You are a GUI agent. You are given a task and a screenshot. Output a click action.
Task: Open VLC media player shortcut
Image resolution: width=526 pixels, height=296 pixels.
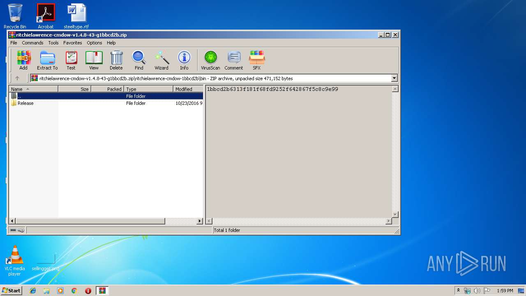pyautogui.click(x=15, y=261)
